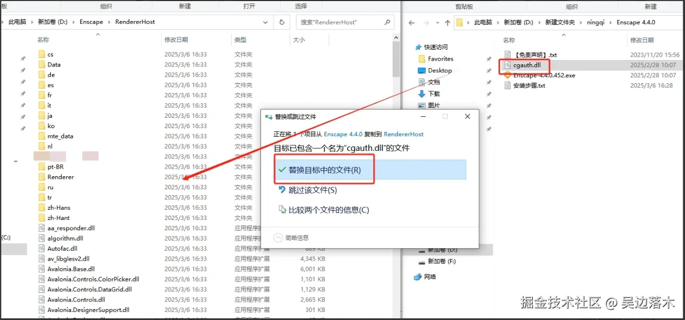The height and width of the screenshot is (320, 685).
Task: Select the cgauth.dll file icon
Action: tap(507, 65)
